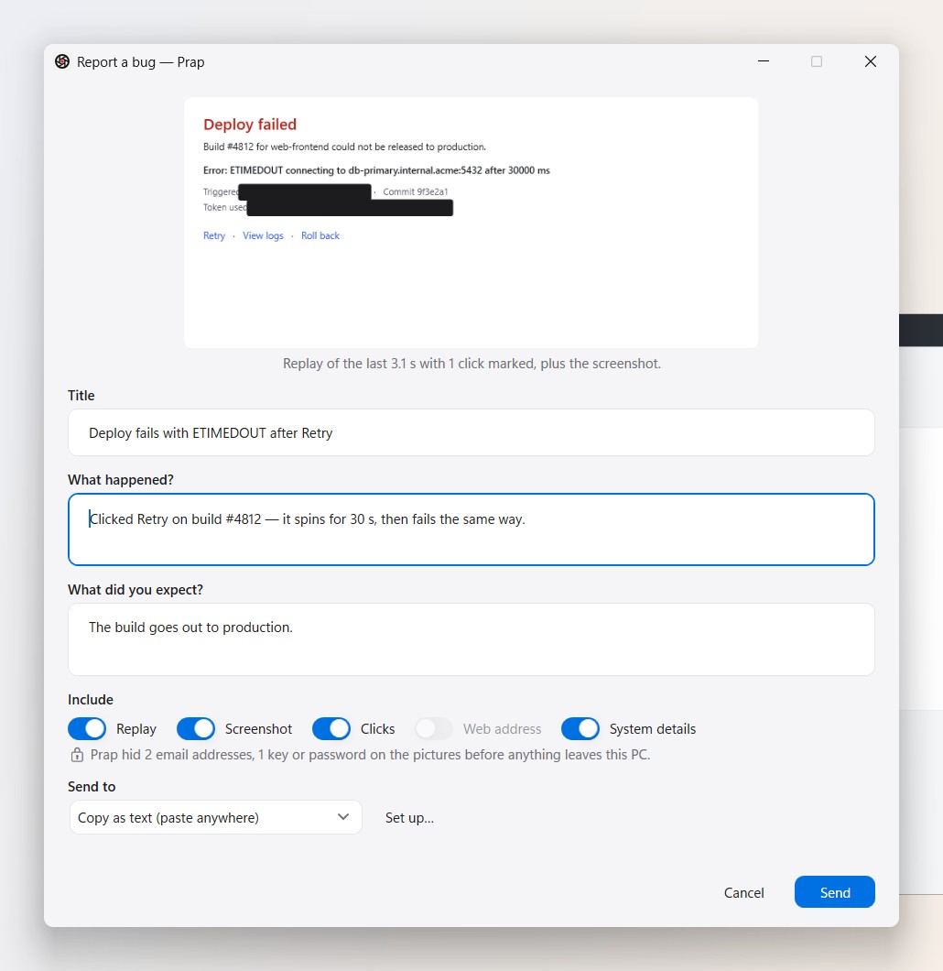The image size is (943, 971).
Task: Close the Report a bug dialog
Action: [x=870, y=61]
